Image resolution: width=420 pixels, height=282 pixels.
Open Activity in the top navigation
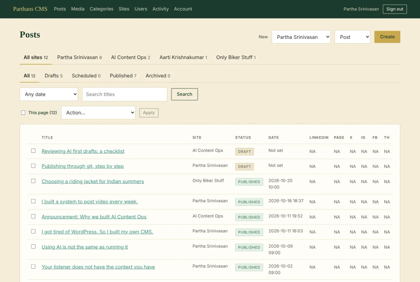coord(161,9)
